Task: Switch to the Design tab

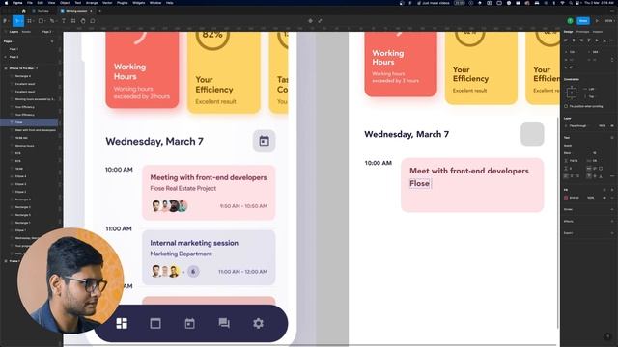Action: point(568,32)
